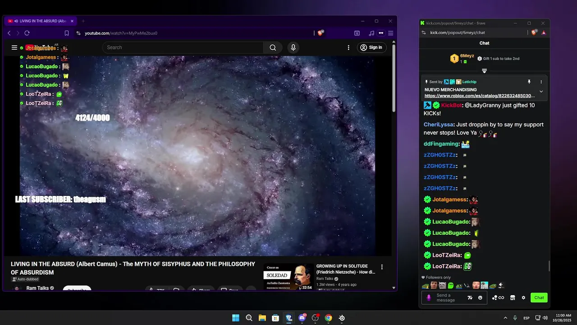The image size is (577, 325).
Task: Open pinned message three-dot options
Action: point(541,82)
